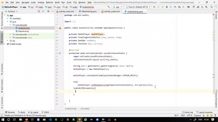Click the Collapse All icon in Project panel

43,11
